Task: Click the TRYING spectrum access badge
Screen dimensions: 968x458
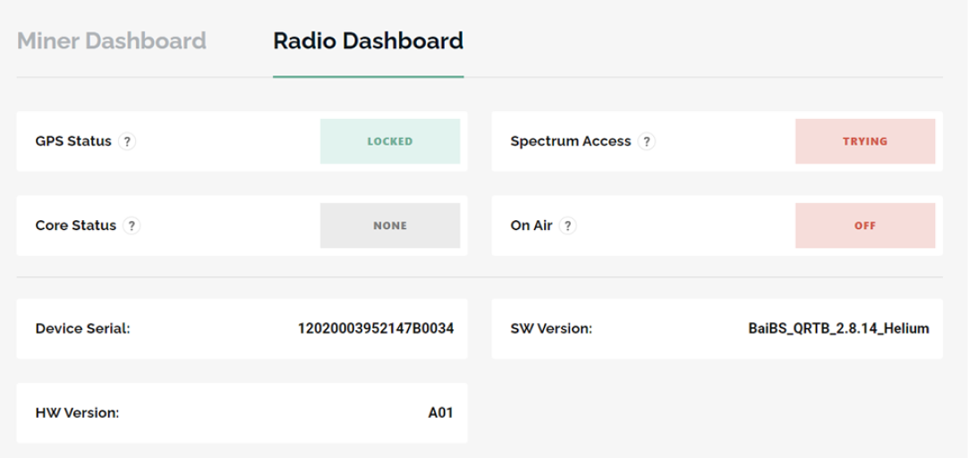Action: pyautogui.click(x=865, y=141)
